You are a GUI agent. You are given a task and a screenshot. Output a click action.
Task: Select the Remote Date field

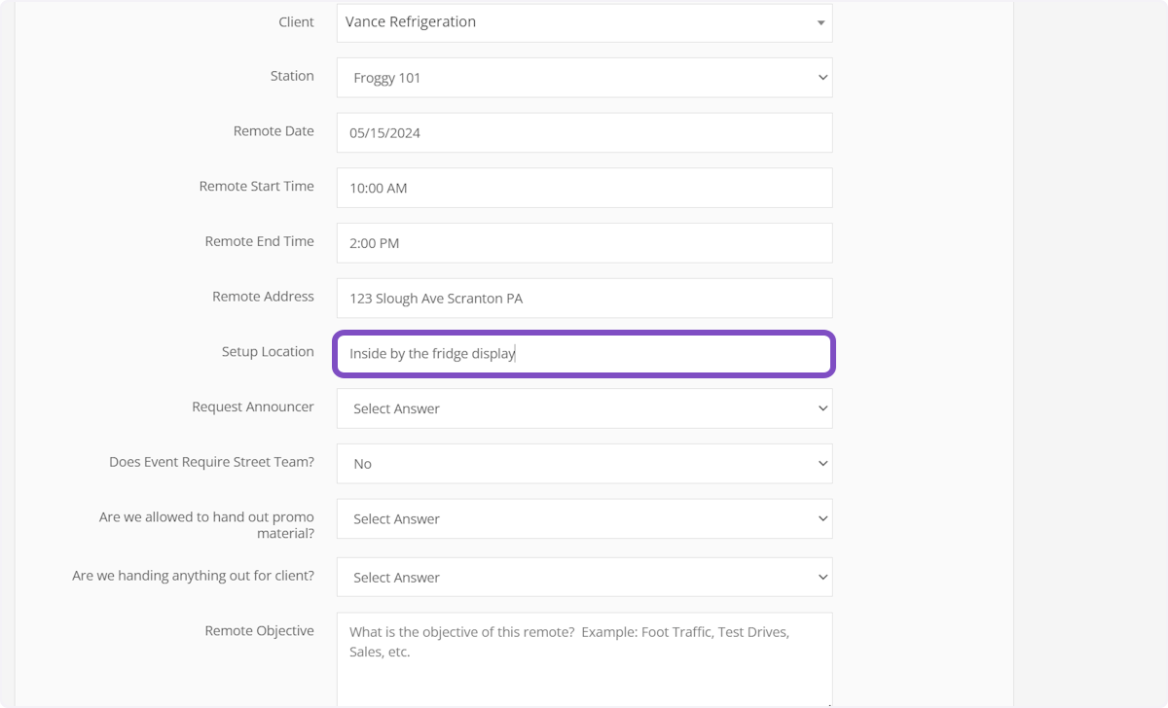tap(584, 132)
